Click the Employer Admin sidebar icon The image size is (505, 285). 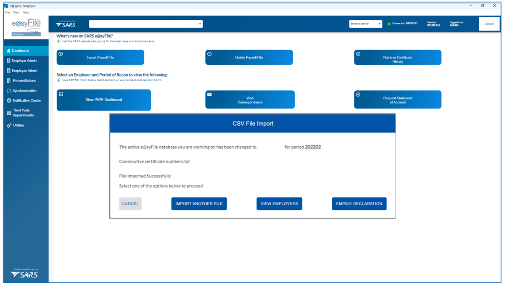(8, 61)
